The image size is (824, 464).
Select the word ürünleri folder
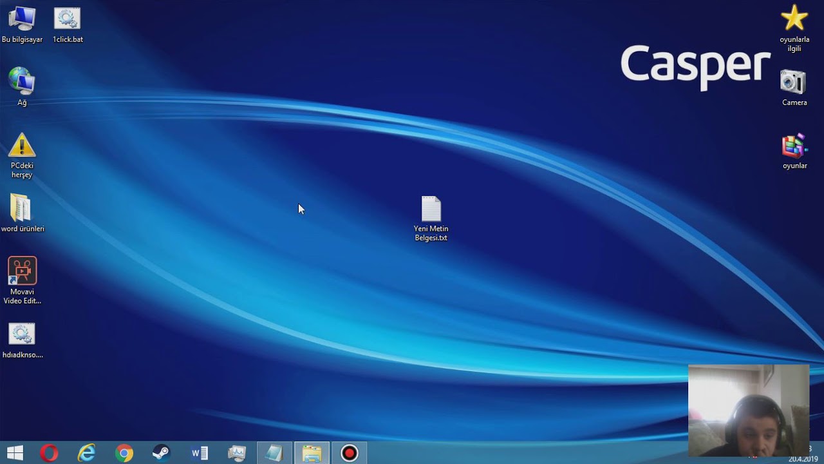(22, 213)
